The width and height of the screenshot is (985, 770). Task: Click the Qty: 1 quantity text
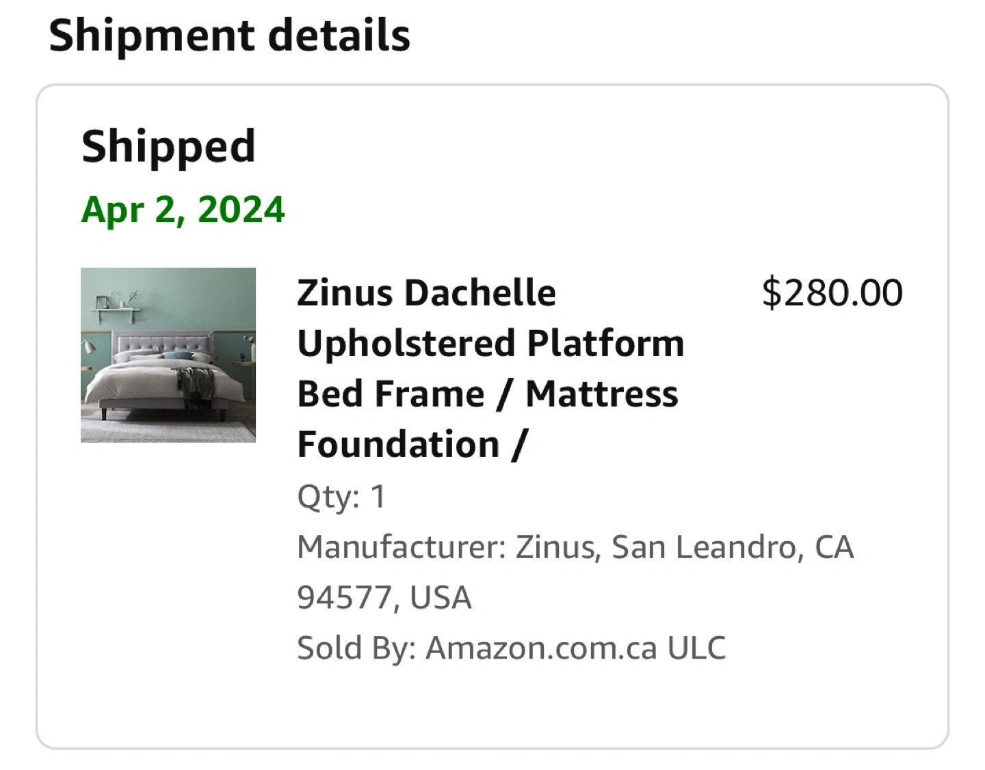click(x=341, y=497)
